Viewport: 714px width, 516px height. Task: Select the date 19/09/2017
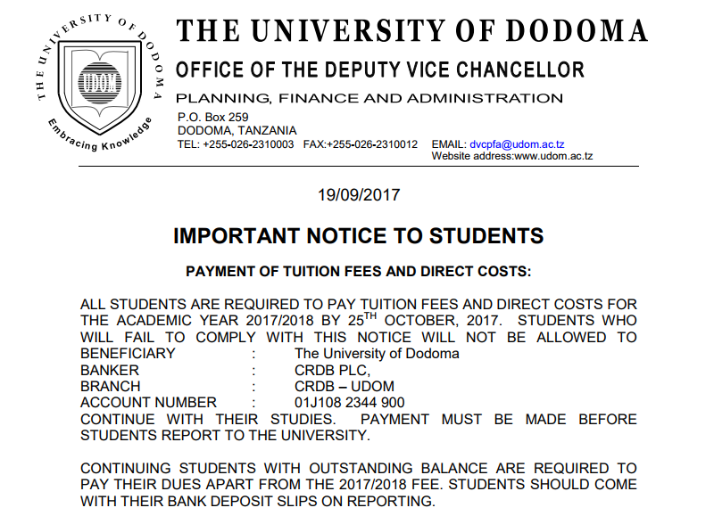[359, 195]
